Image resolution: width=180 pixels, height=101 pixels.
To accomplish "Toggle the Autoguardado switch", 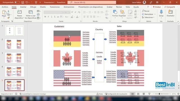I will [17, 2].
